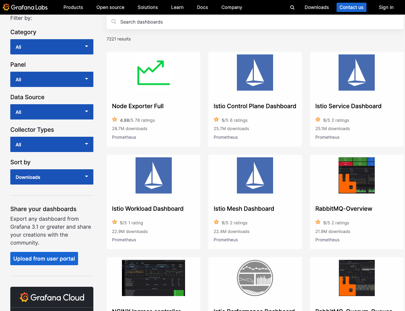Click the 21.9M downloads text
Screen dimensions: 405x311
point(333,231)
